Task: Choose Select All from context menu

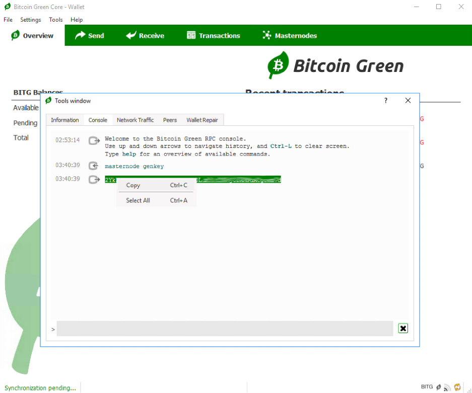Action: click(156, 200)
